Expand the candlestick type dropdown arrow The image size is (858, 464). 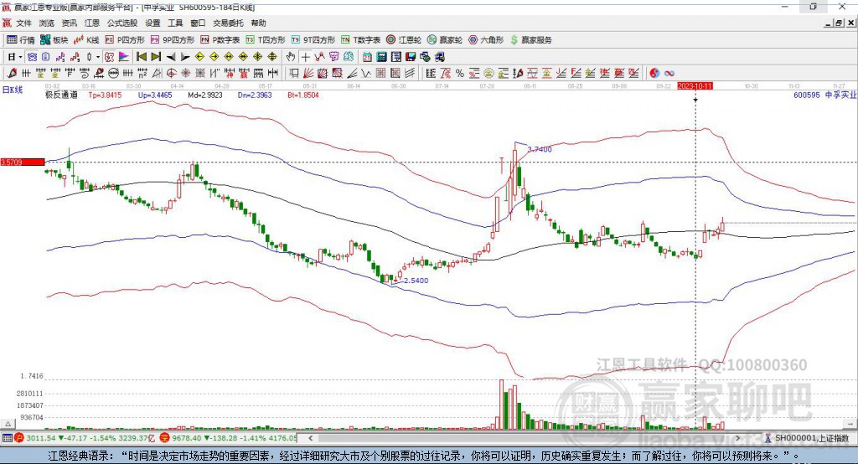pos(98,57)
